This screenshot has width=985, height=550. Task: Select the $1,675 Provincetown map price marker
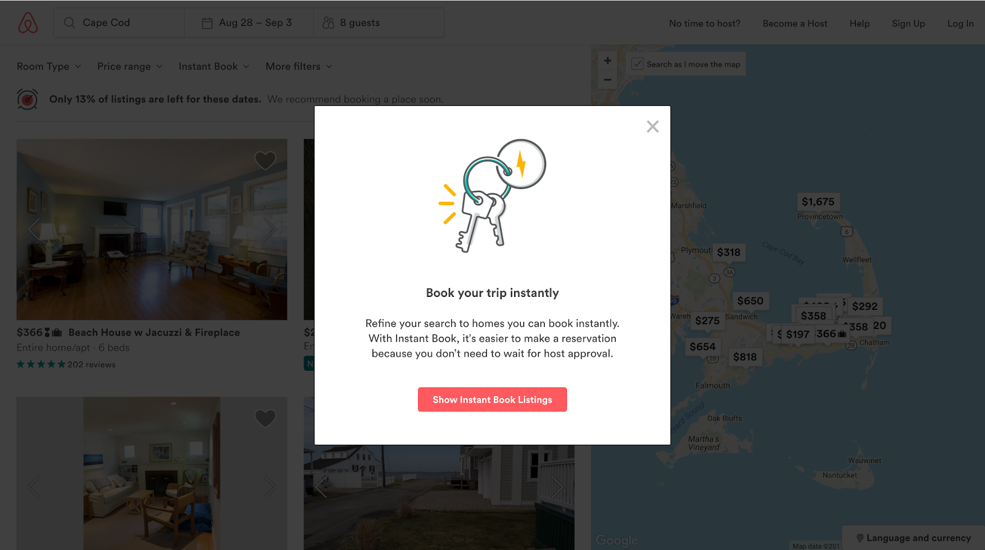pos(818,202)
